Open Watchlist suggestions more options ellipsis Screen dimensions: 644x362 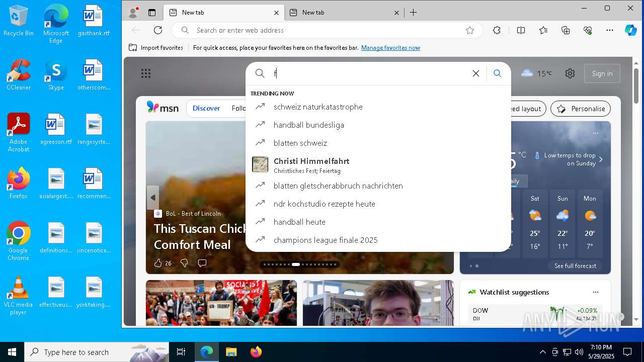click(596, 292)
